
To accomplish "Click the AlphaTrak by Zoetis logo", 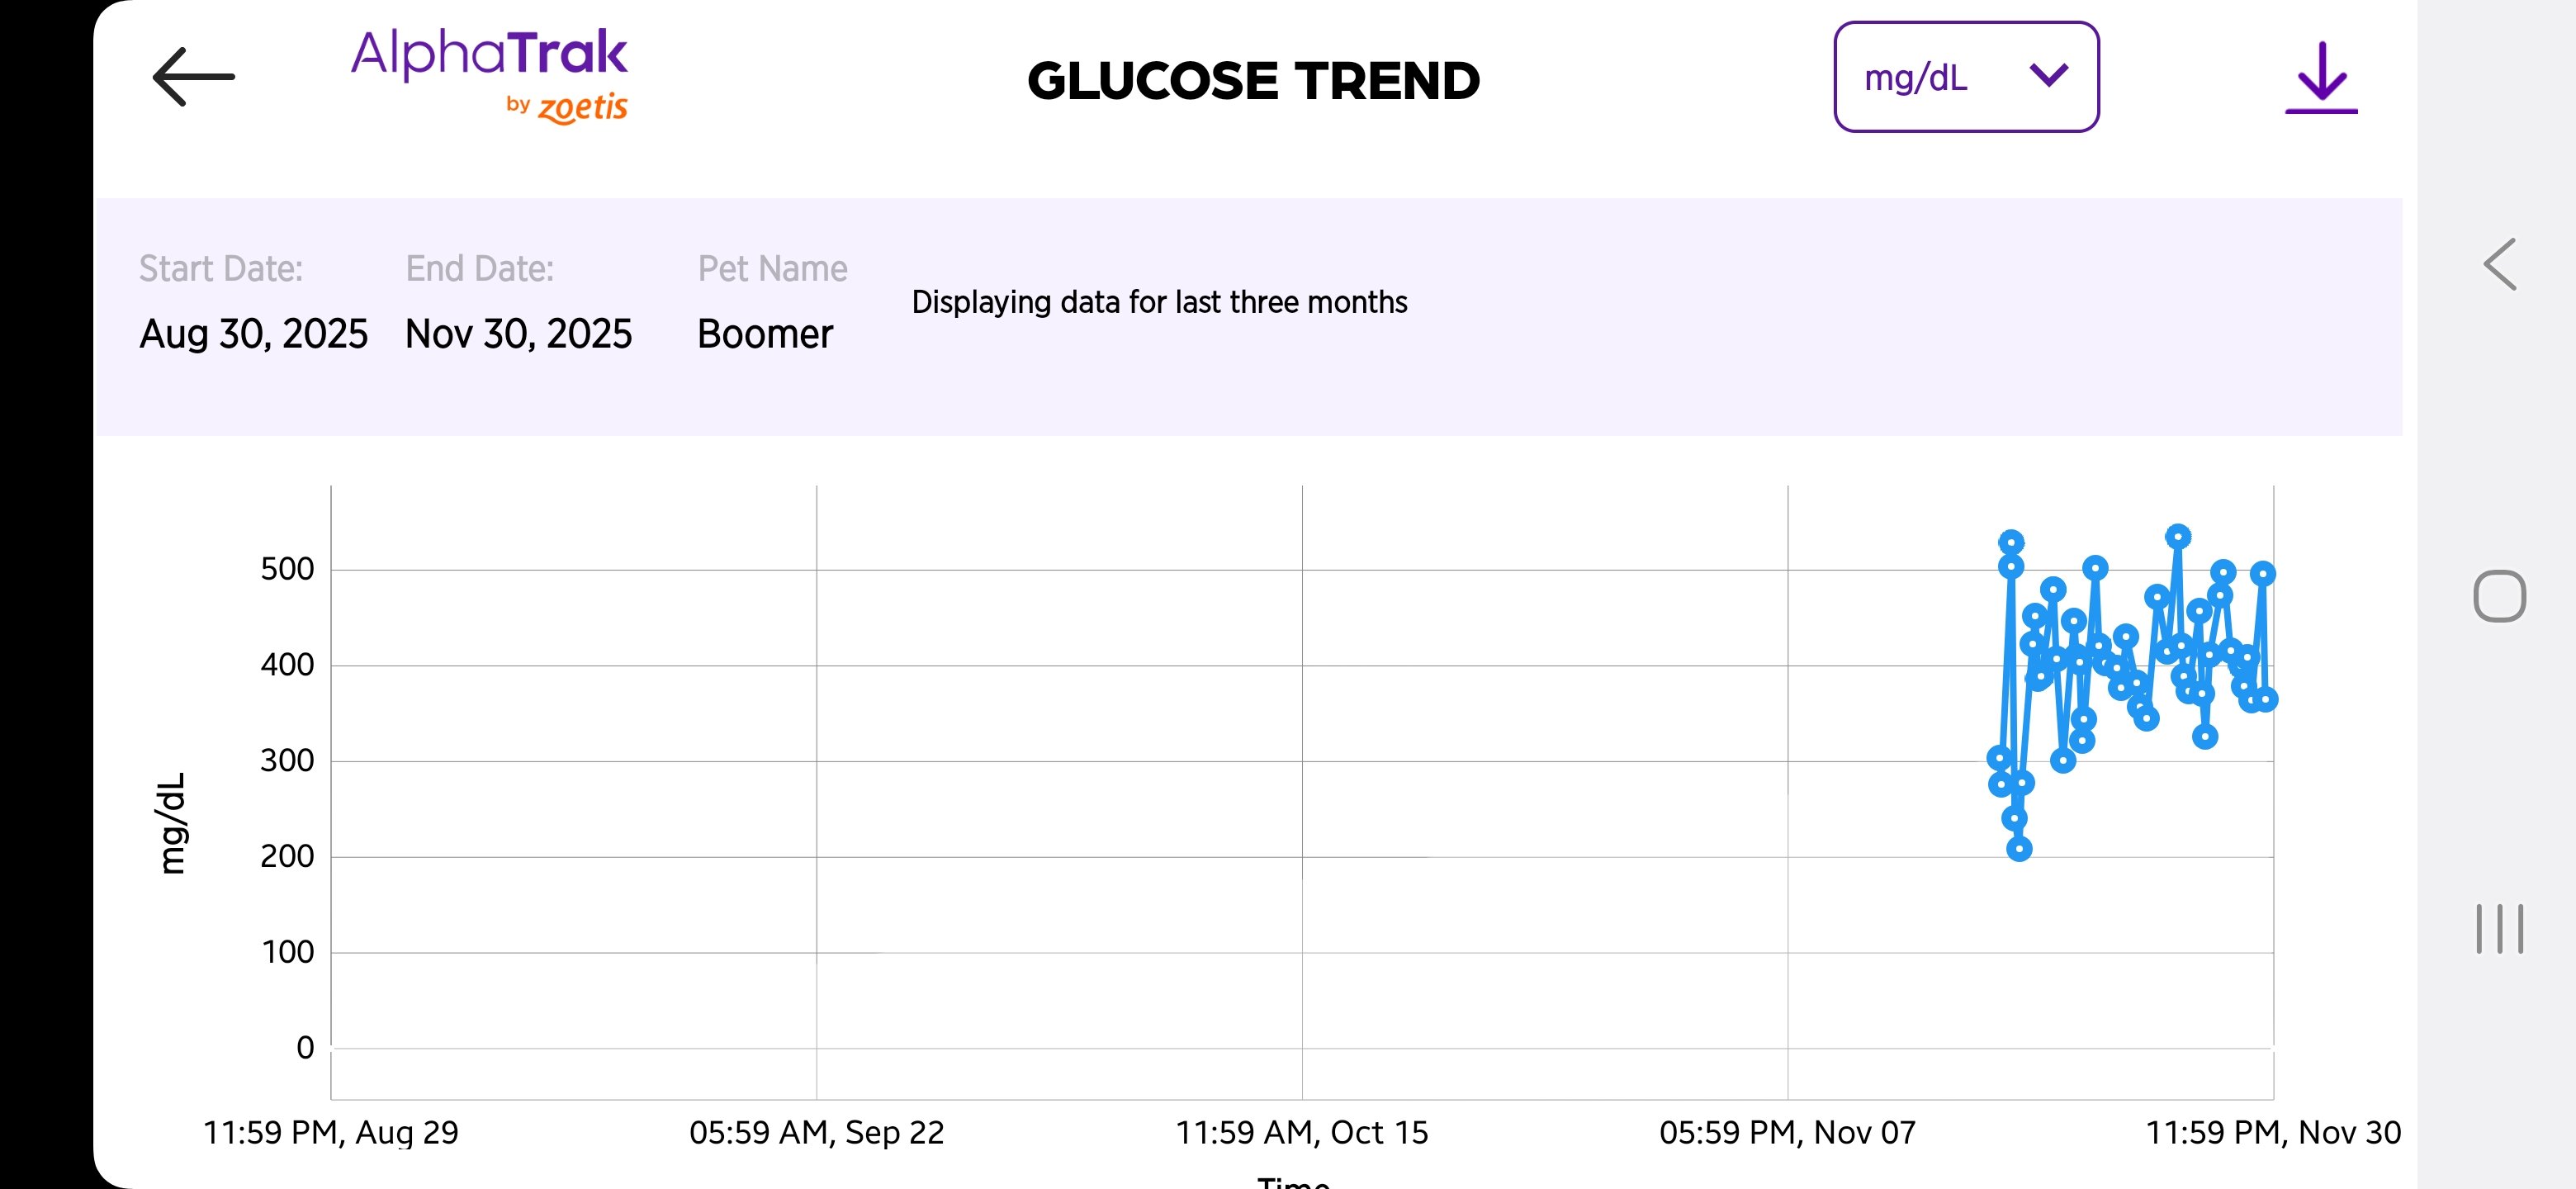I will pyautogui.click(x=489, y=76).
